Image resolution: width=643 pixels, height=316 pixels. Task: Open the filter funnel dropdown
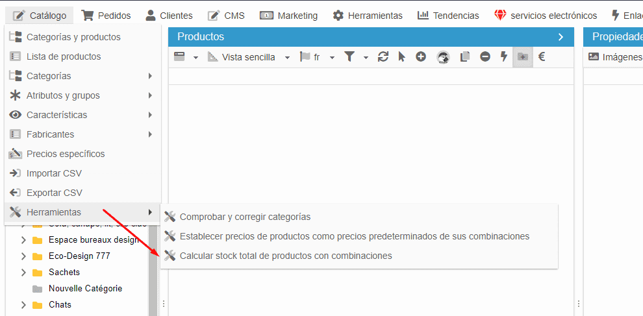(356, 57)
